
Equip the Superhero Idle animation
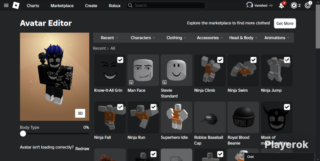coord(176,117)
